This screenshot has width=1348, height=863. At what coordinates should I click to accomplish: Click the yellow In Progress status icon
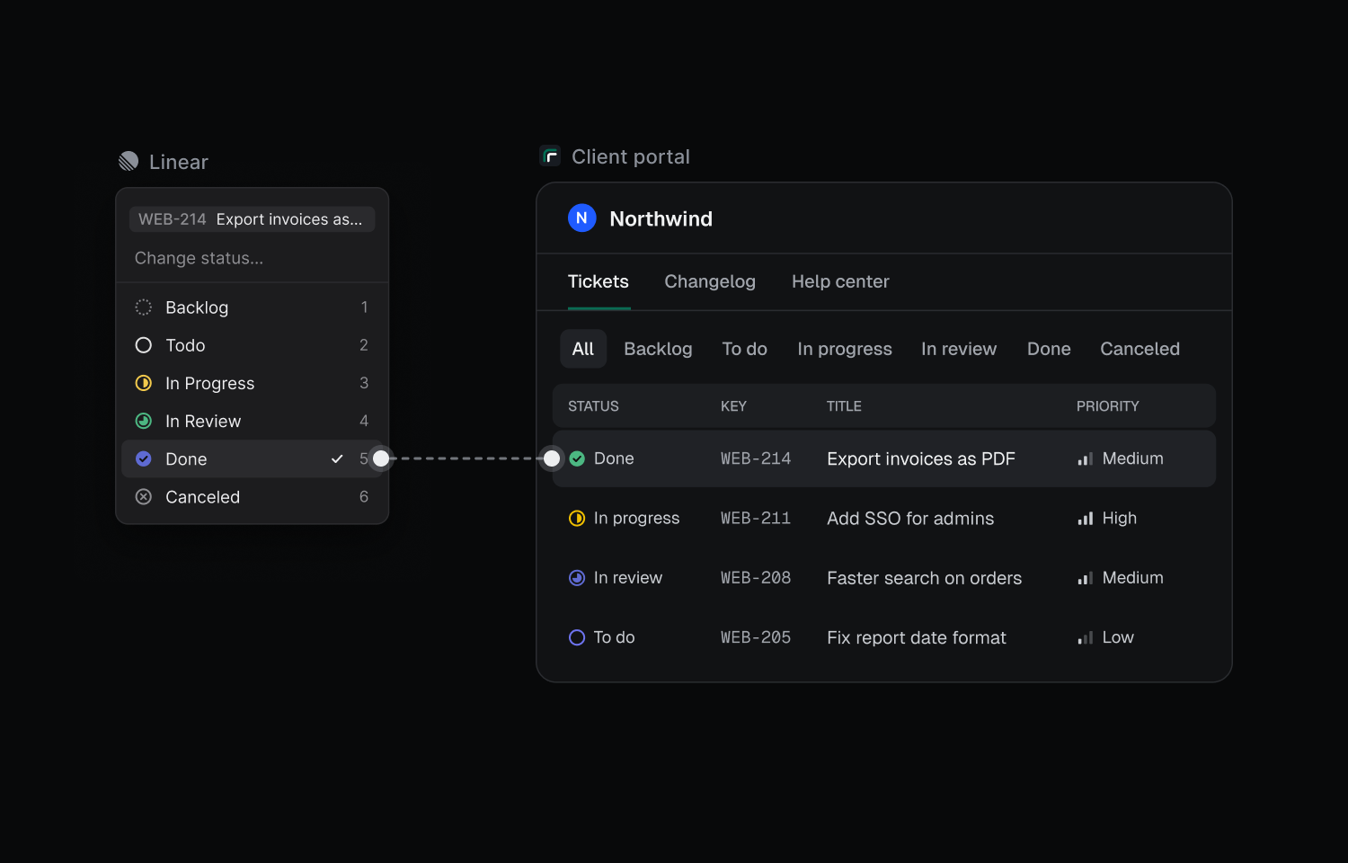coord(144,383)
